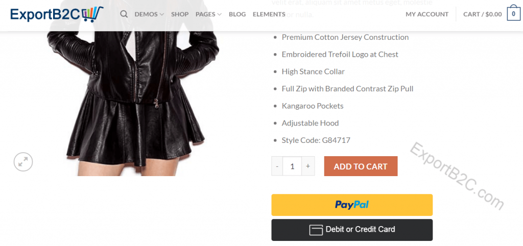Click the Cart / $0.00 link
523x246 pixels.
point(482,14)
